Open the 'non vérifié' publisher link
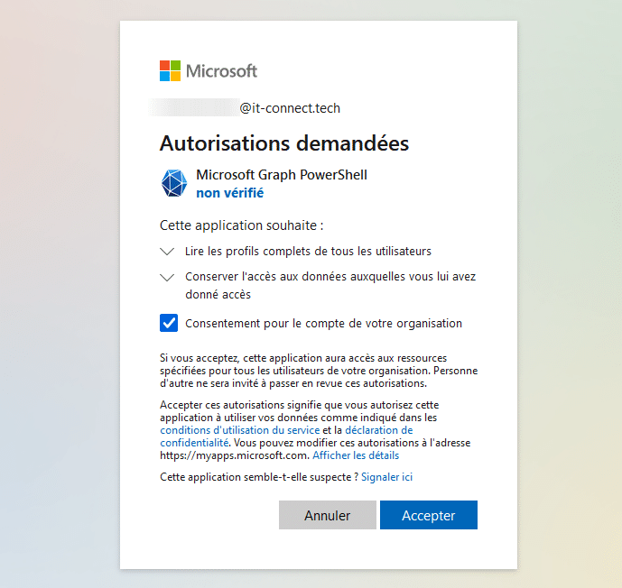 tap(229, 193)
